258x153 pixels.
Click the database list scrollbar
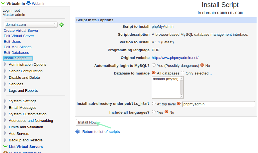[x=182, y=87]
